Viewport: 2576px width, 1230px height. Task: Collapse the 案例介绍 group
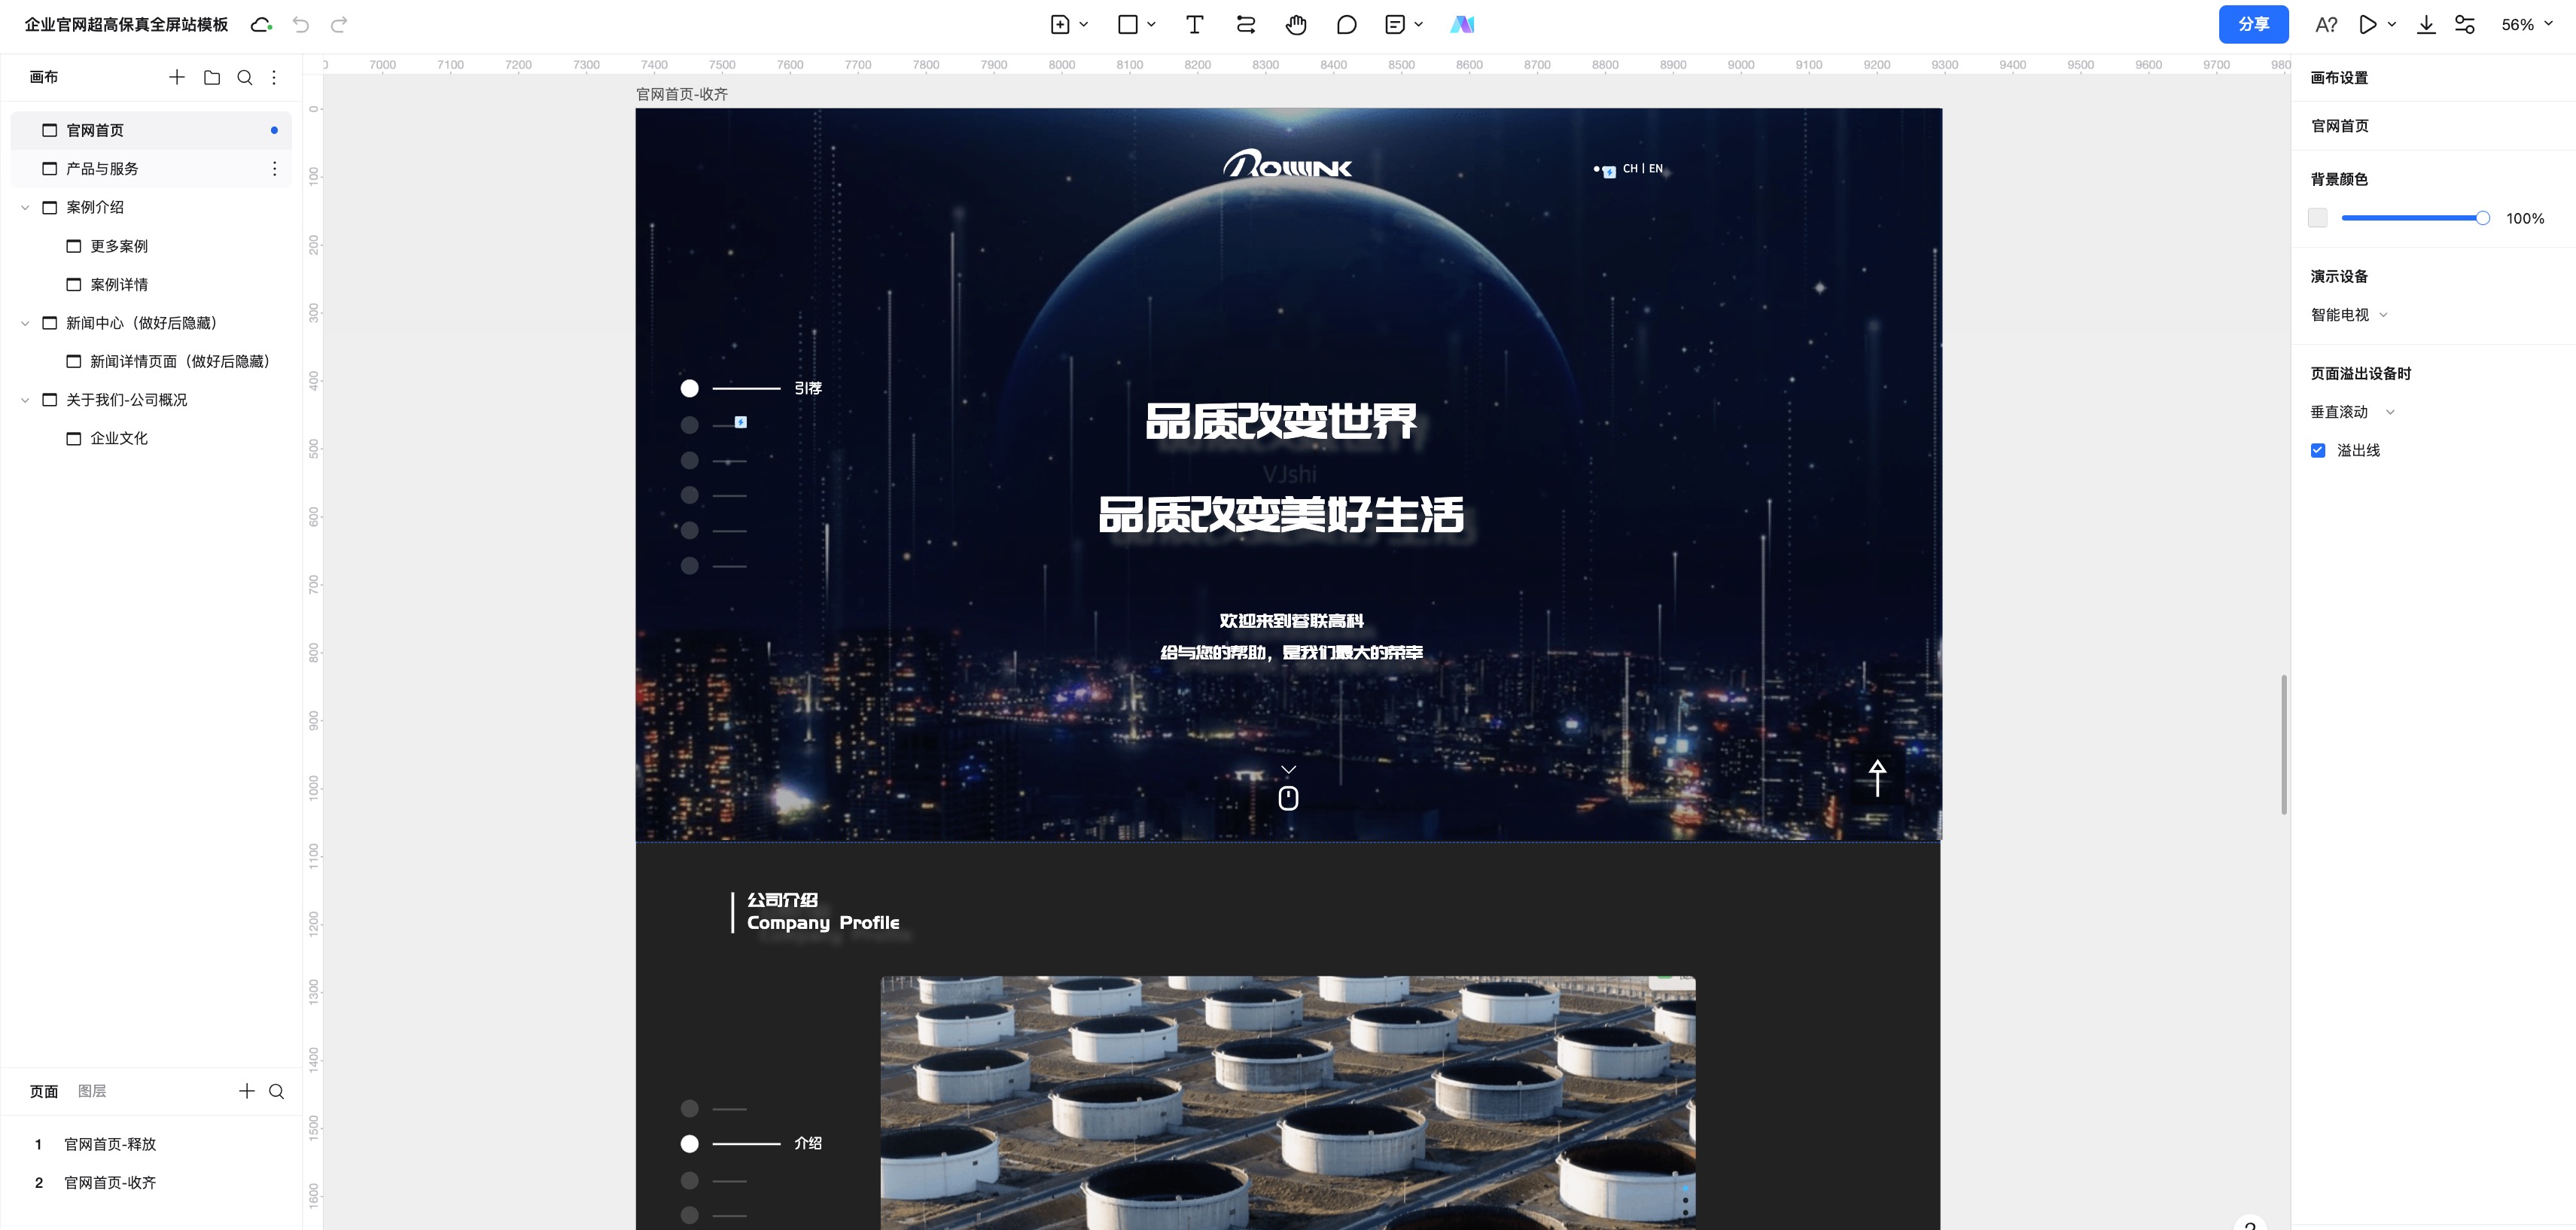[25, 208]
